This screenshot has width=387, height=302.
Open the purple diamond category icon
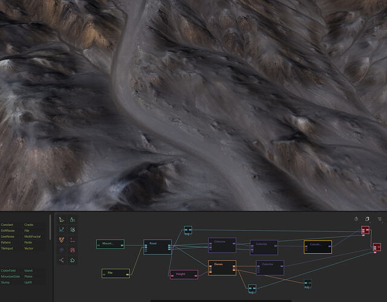62,250
